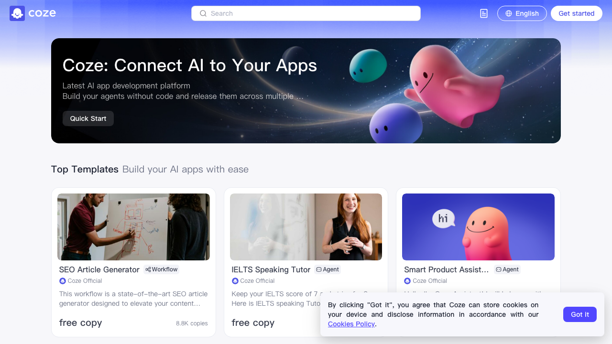This screenshot has width=612, height=344.
Task: Focus the Search input field
Action: click(x=306, y=13)
